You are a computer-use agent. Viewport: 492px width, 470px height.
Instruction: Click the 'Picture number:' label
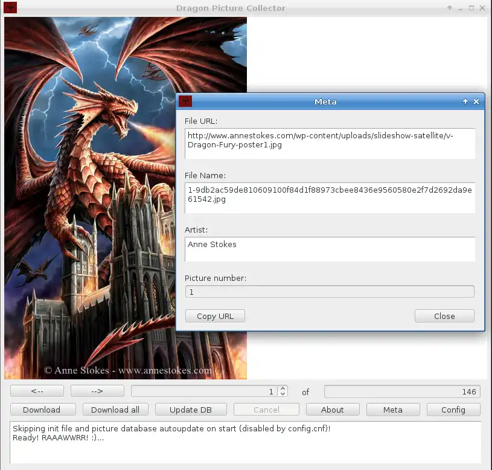pos(216,278)
